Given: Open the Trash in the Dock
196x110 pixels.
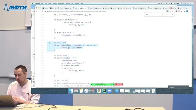Looking at the screenshot, I should (x=153, y=91).
